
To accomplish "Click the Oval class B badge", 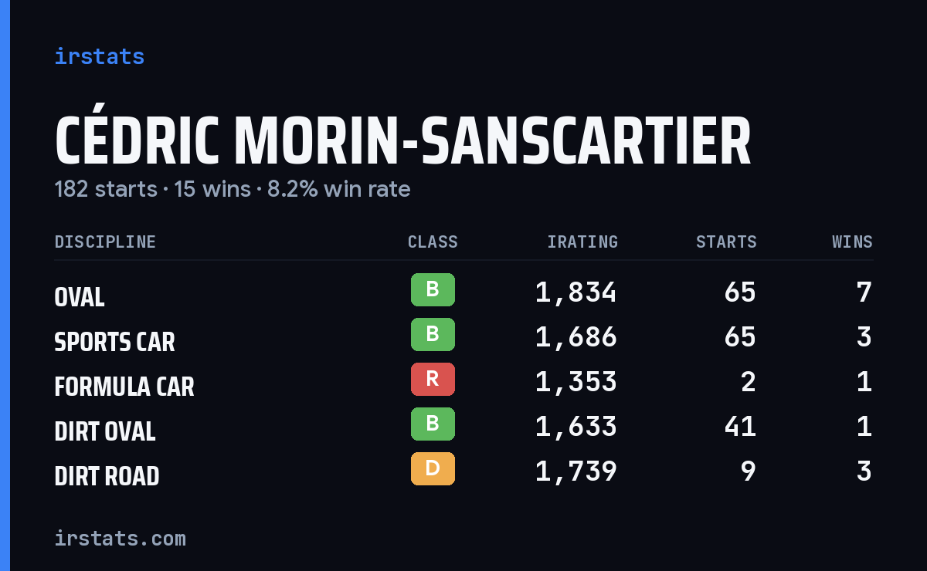I will tap(433, 290).
